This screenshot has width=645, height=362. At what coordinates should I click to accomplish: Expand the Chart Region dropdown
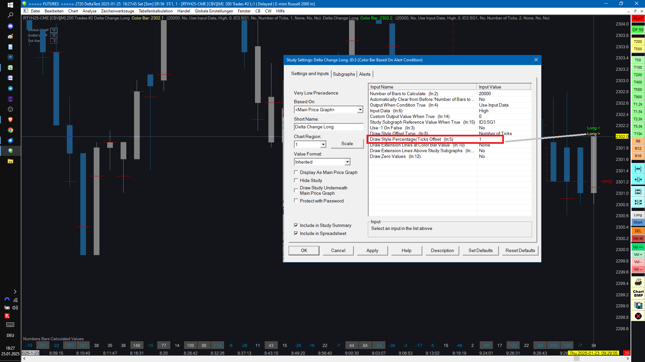tap(323, 144)
